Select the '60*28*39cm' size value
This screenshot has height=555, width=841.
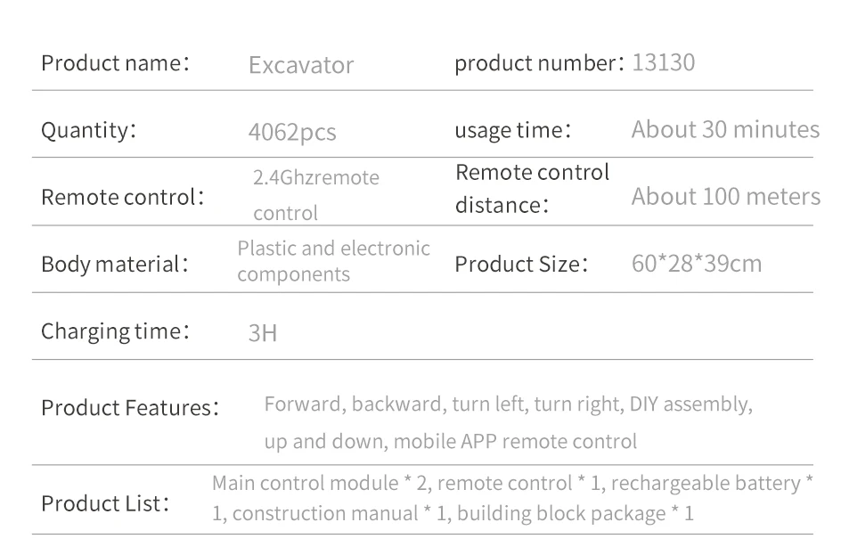pyautogui.click(x=697, y=264)
